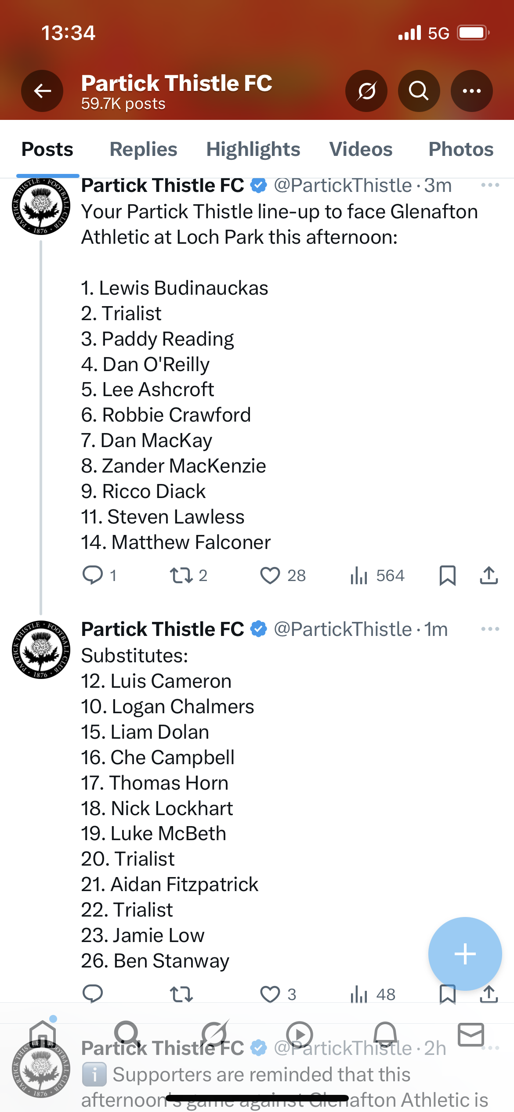Open more options on the line-up post
This screenshot has height=1112, width=514.
(490, 185)
